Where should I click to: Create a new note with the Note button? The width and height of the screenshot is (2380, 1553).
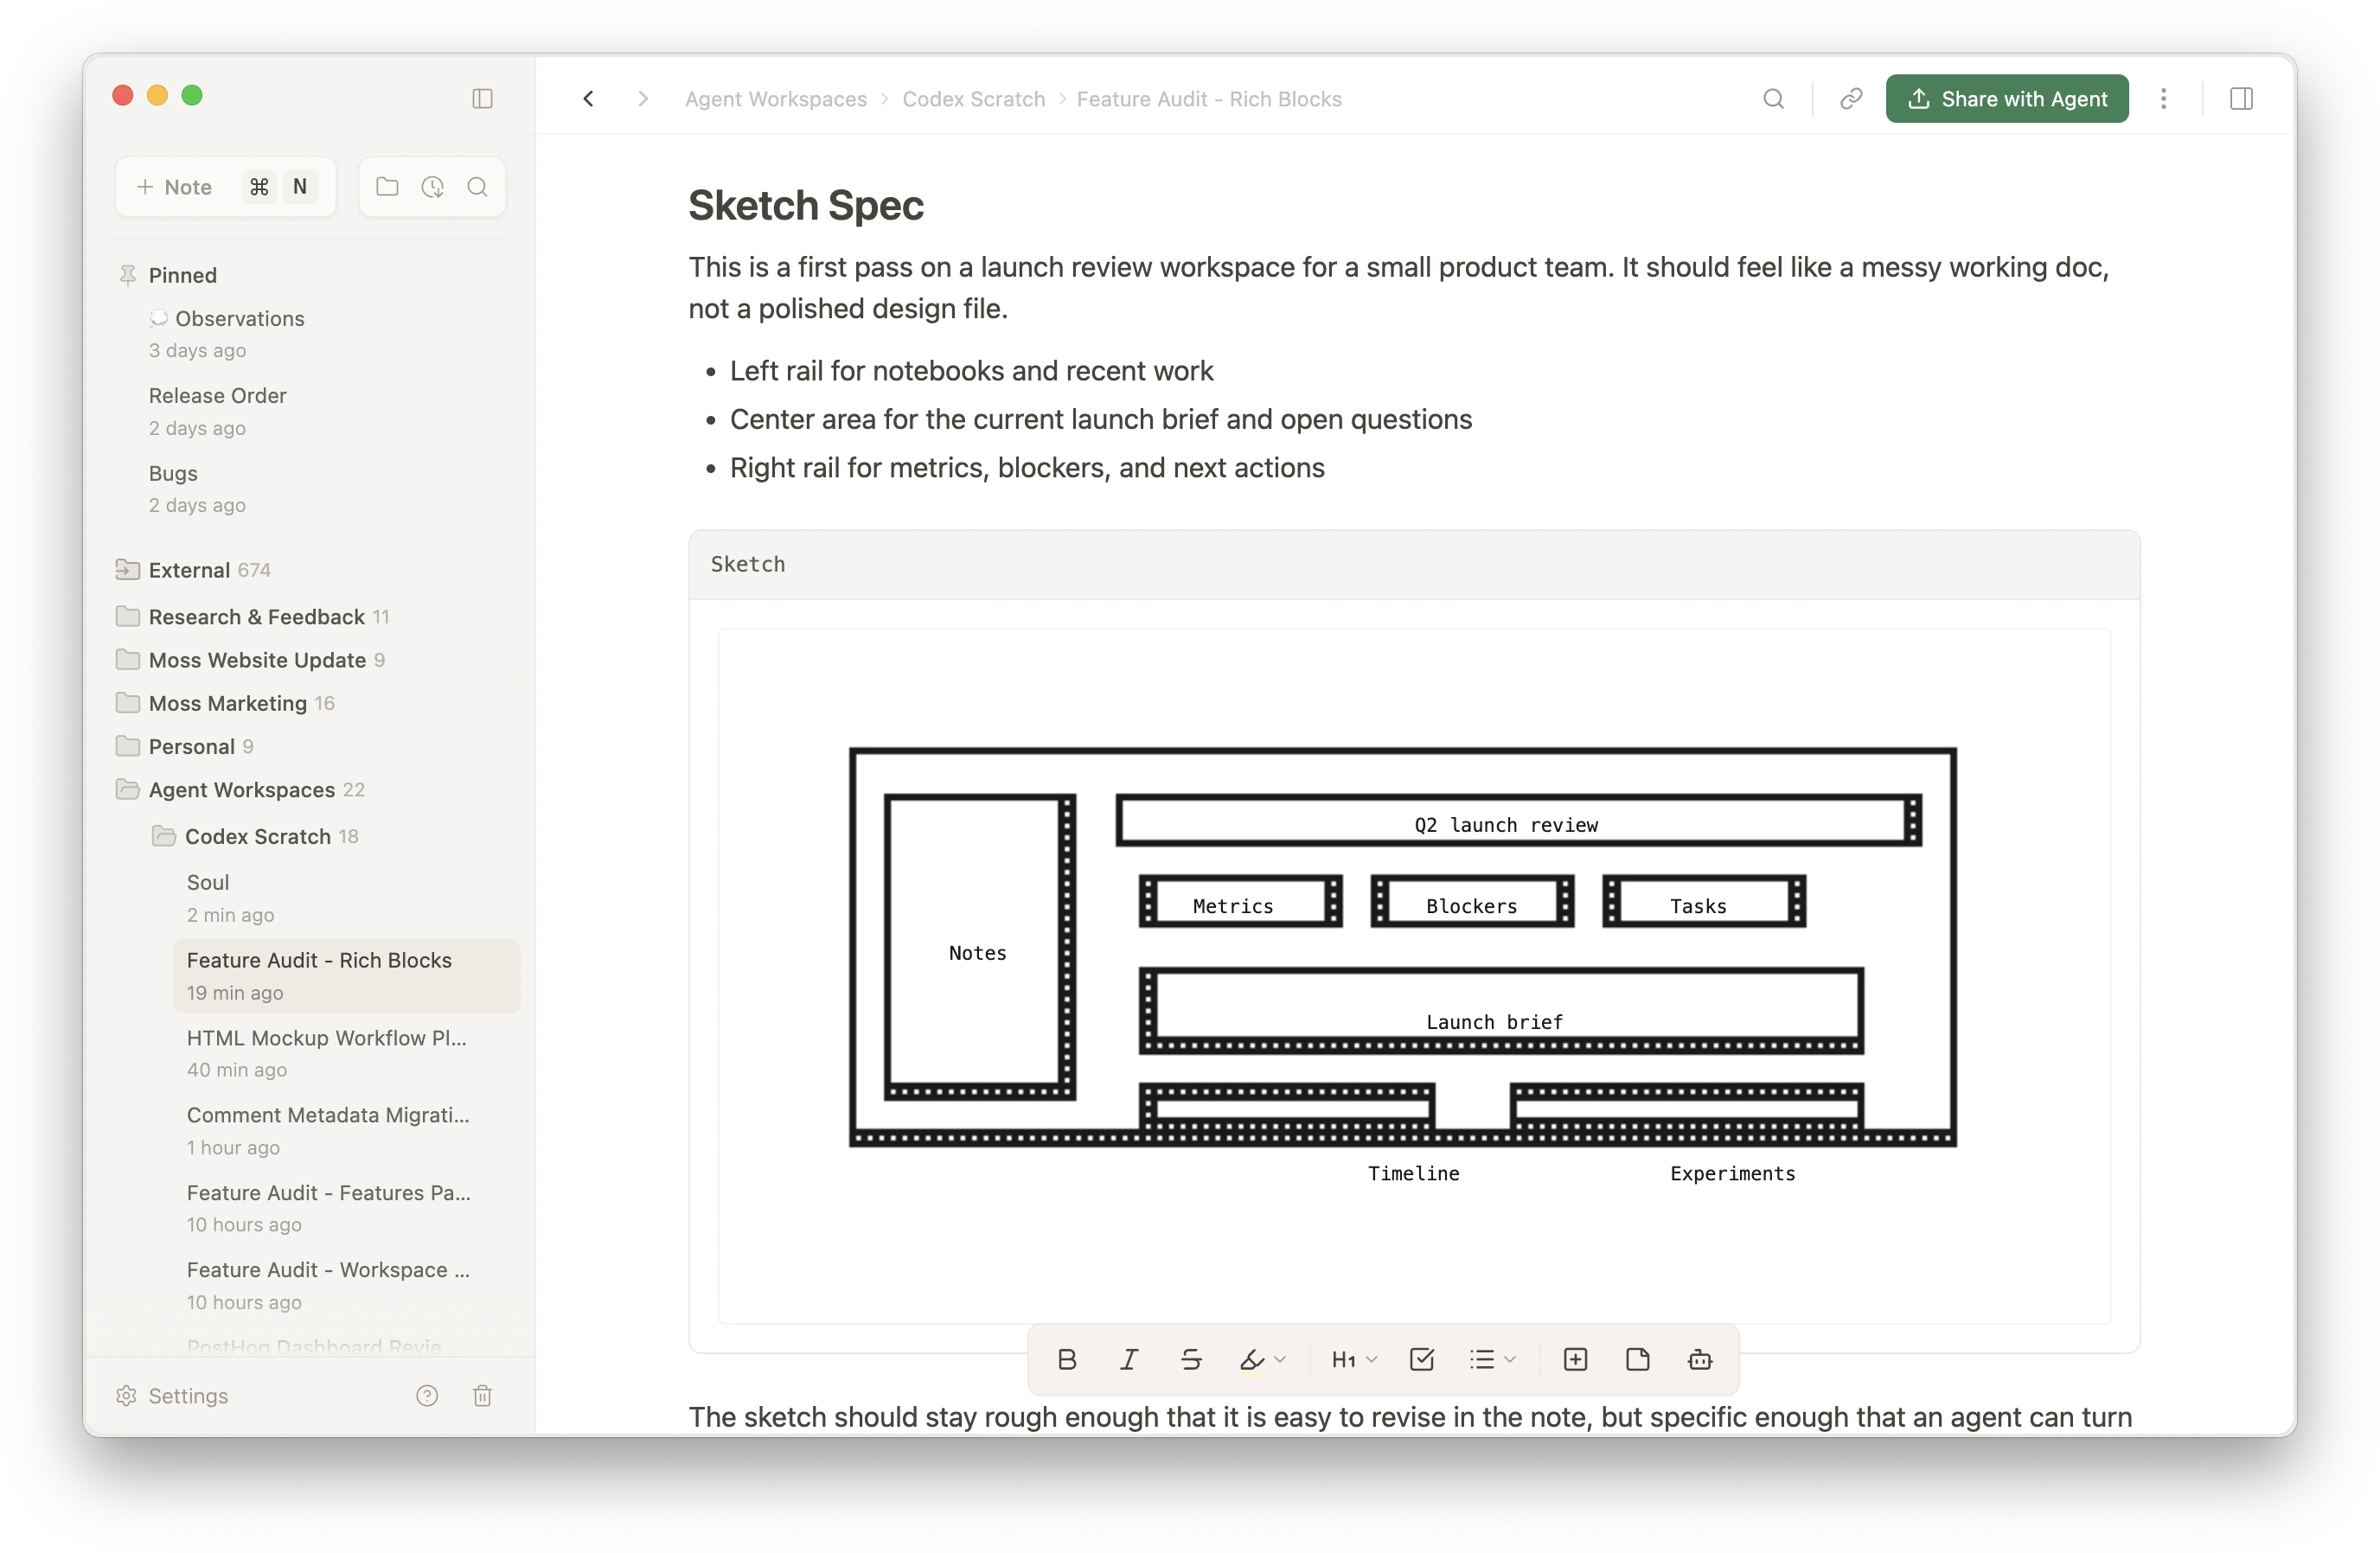176,186
